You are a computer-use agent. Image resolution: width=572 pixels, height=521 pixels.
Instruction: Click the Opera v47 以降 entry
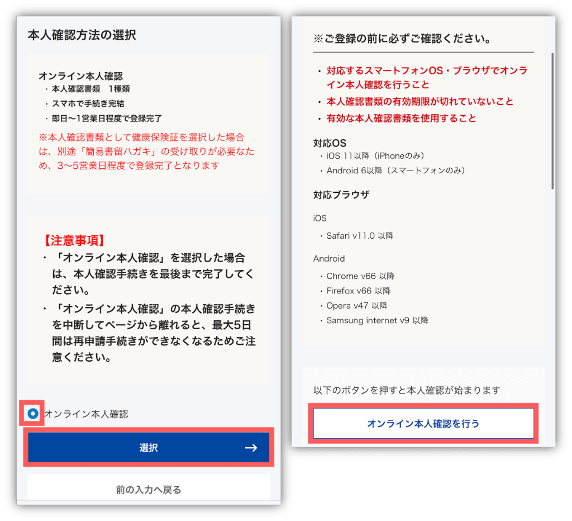(357, 306)
